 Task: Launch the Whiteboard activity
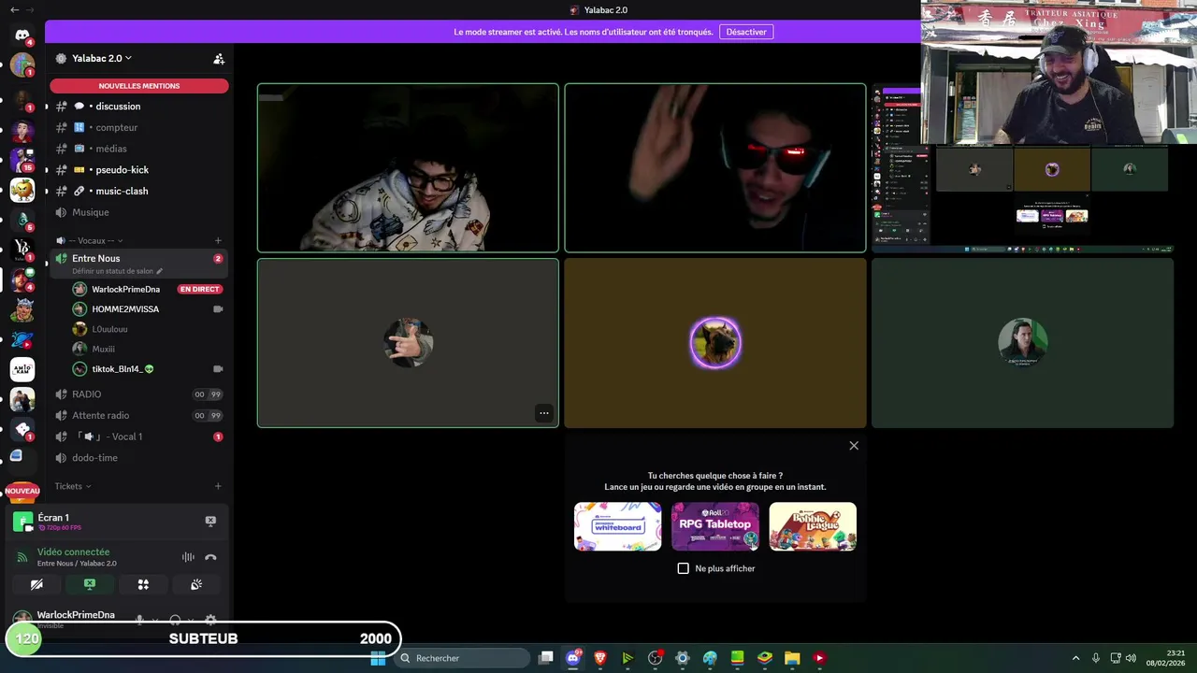click(x=617, y=526)
